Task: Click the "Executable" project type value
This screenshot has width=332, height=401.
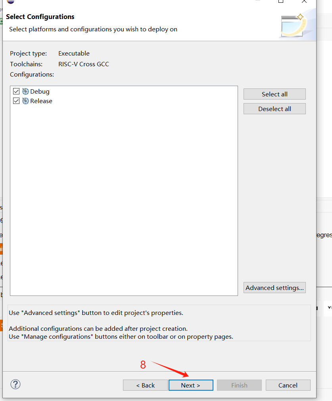Action: 74,54
